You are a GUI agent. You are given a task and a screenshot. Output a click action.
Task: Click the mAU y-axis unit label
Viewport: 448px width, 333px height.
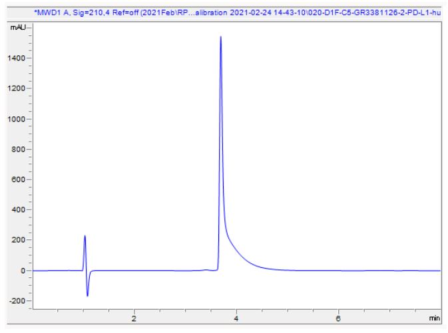point(18,27)
